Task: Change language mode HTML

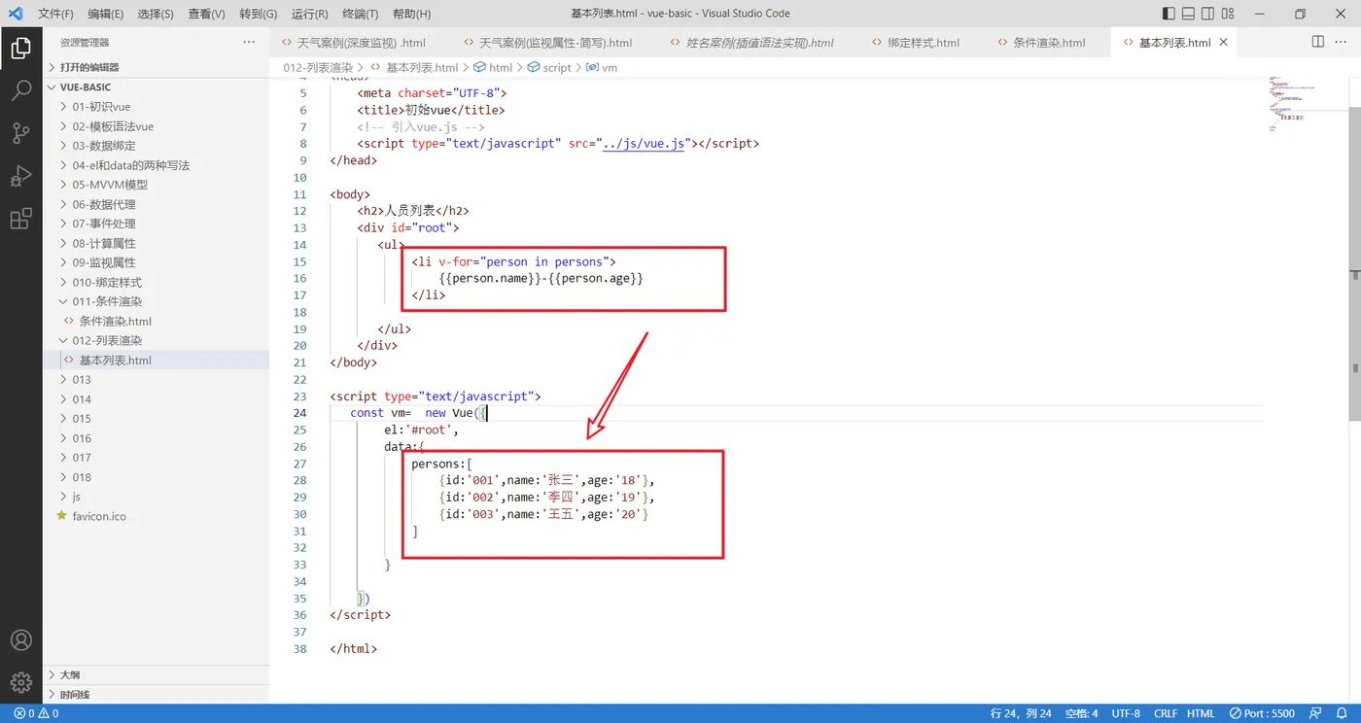Action: [1201, 713]
